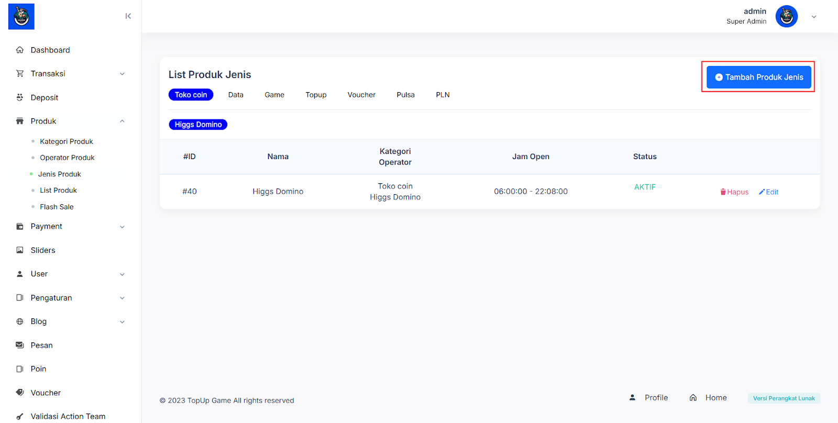Click the Transaksi cart icon

click(20, 73)
